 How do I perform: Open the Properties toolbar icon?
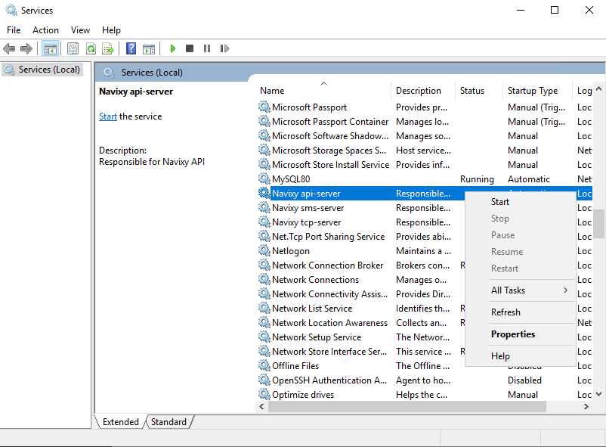(73, 48)
